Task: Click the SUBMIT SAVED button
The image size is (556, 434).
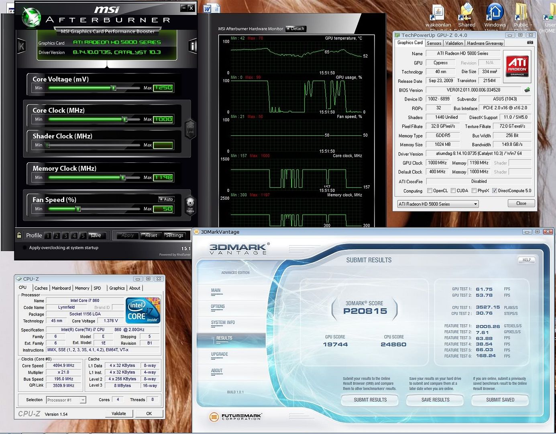Action: tap(500, 400)
